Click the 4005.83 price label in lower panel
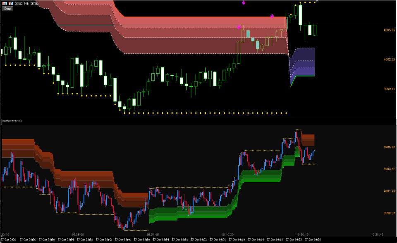This screenshot has width=397, height=243. coord(389,147)
